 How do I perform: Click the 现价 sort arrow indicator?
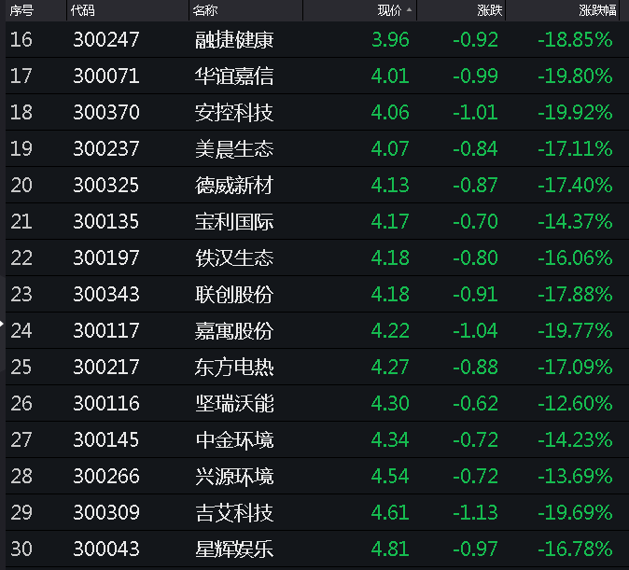point(409,9)
